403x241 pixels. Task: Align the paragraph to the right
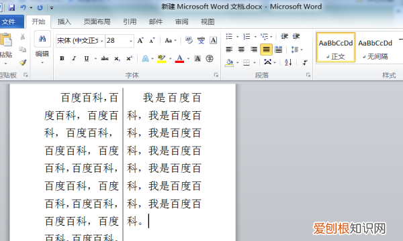point(254,49)
